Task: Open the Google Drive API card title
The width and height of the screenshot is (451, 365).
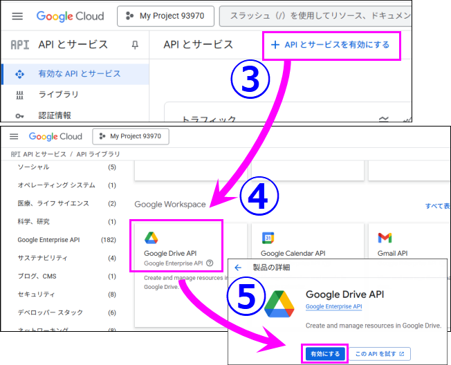Action: pos(170,253)
